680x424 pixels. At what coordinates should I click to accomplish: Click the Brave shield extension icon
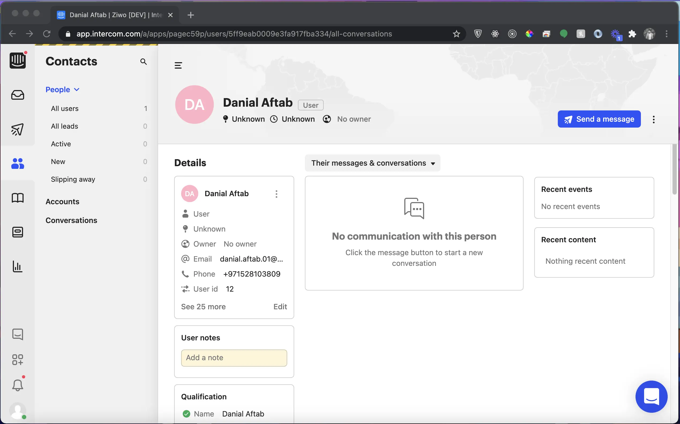coord(478,34)
